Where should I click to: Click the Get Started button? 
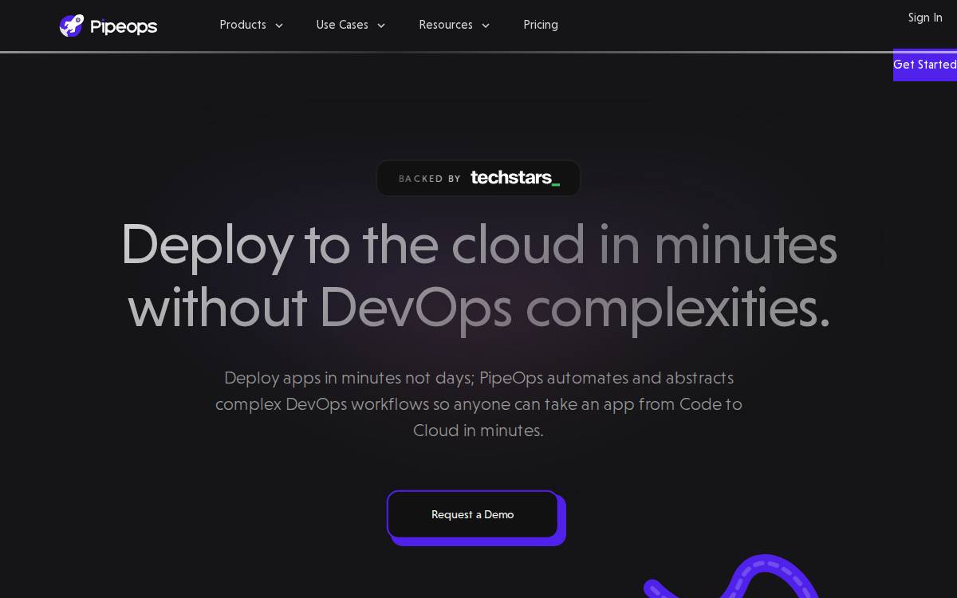(x=925, y=65)
